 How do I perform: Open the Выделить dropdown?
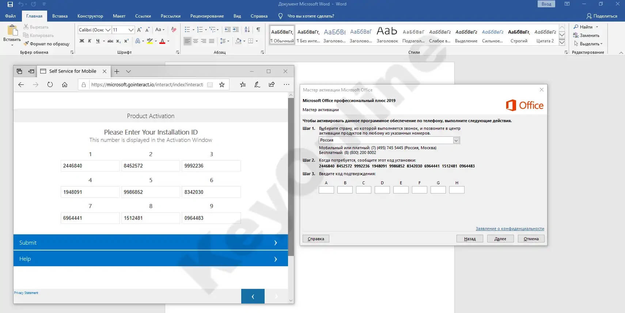[588, 44]
